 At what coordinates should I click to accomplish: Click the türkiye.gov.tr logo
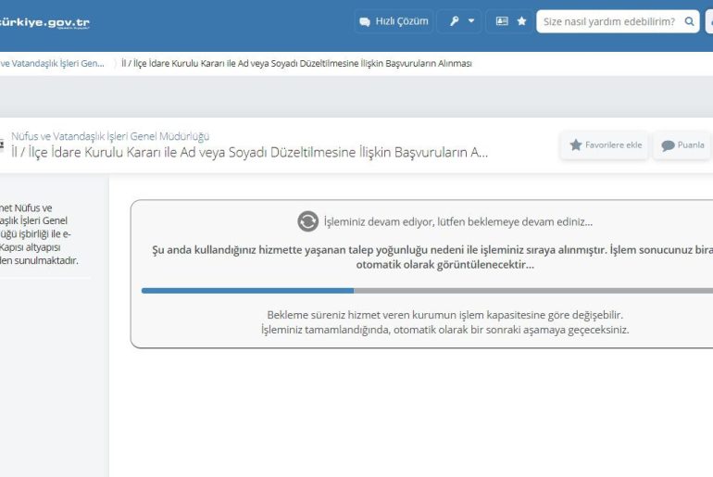pos(44,22)
